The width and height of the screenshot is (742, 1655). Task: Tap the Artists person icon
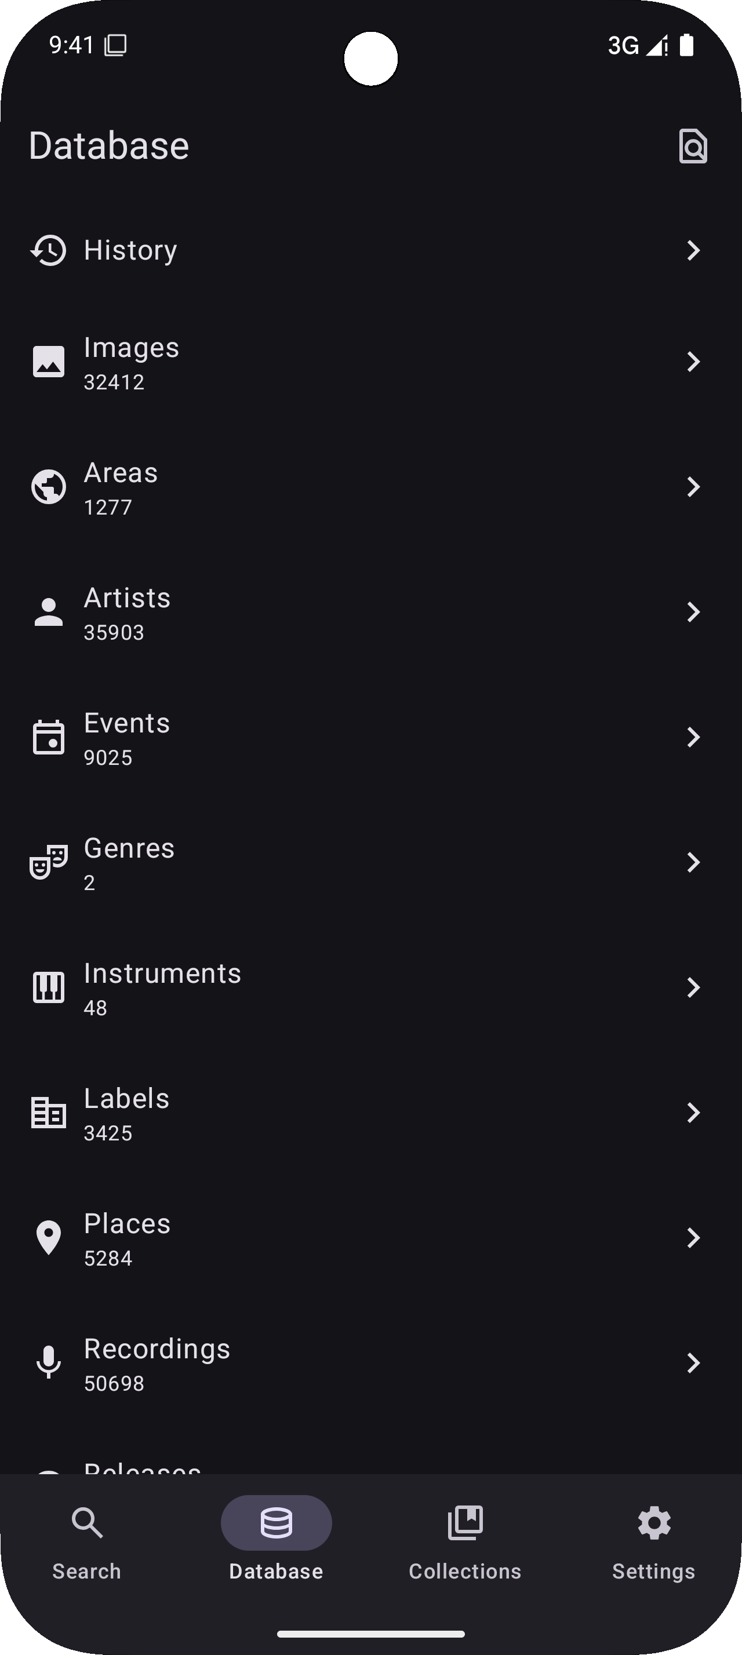[49, 613]
